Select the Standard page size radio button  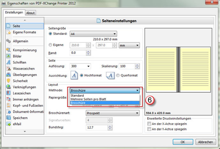50,34
